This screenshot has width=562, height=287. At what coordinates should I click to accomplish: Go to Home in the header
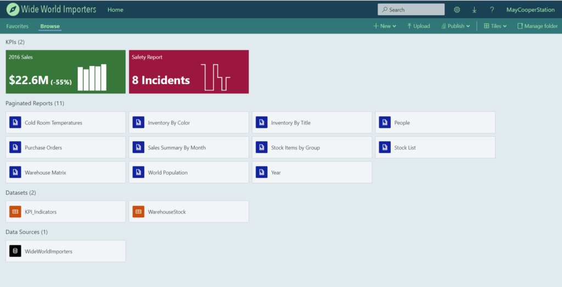pyautogui.click(x=115, y=10)
